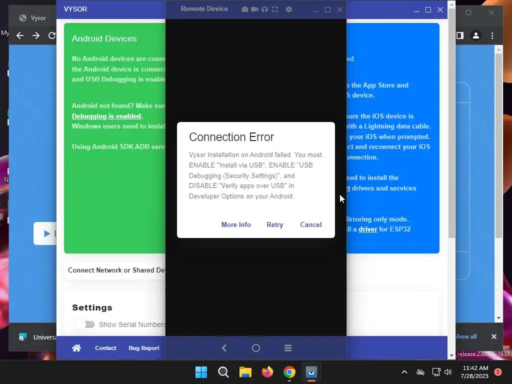Screen dimensions: 512x384
Task: Toggle fullscreen in the Remote Device title bar
Action: click(275, 9)
